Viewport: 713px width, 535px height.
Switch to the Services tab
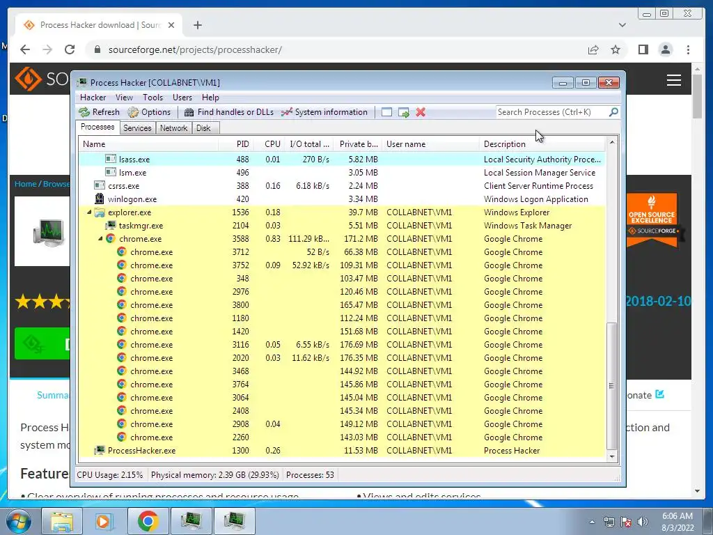(137, 128)
